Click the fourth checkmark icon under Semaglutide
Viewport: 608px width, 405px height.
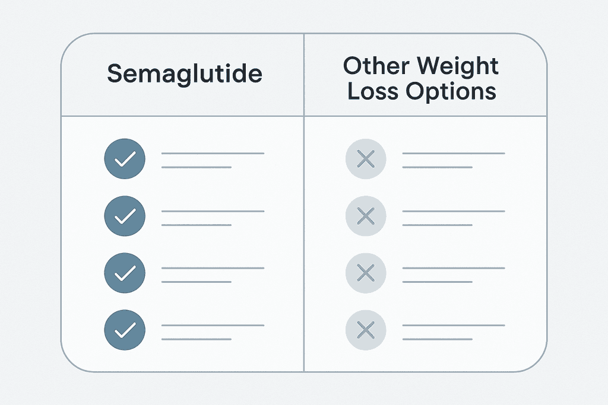(x=125, y=330)
